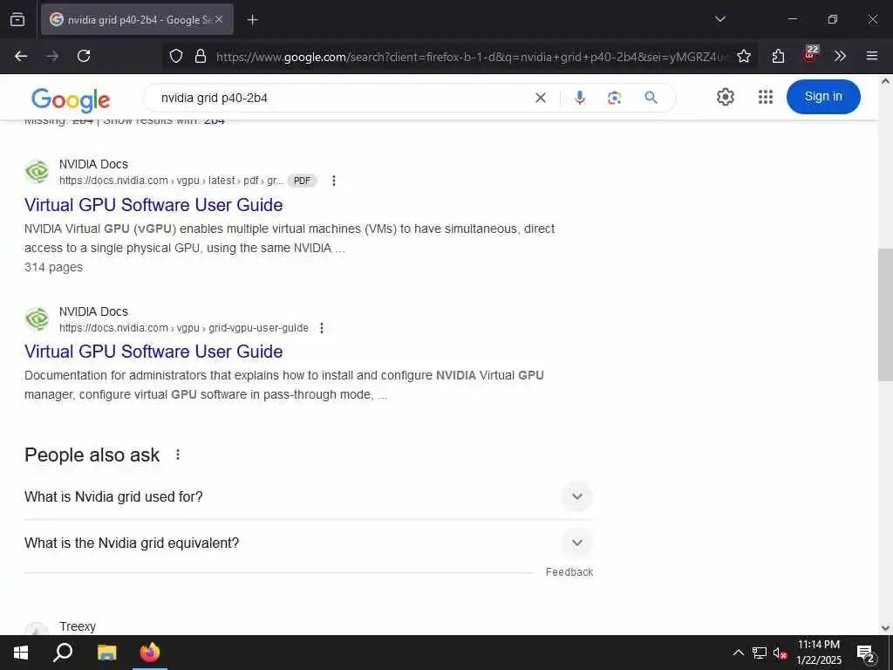Click the Feedback link
The image size is (893, 670).
tap(569, 572)
